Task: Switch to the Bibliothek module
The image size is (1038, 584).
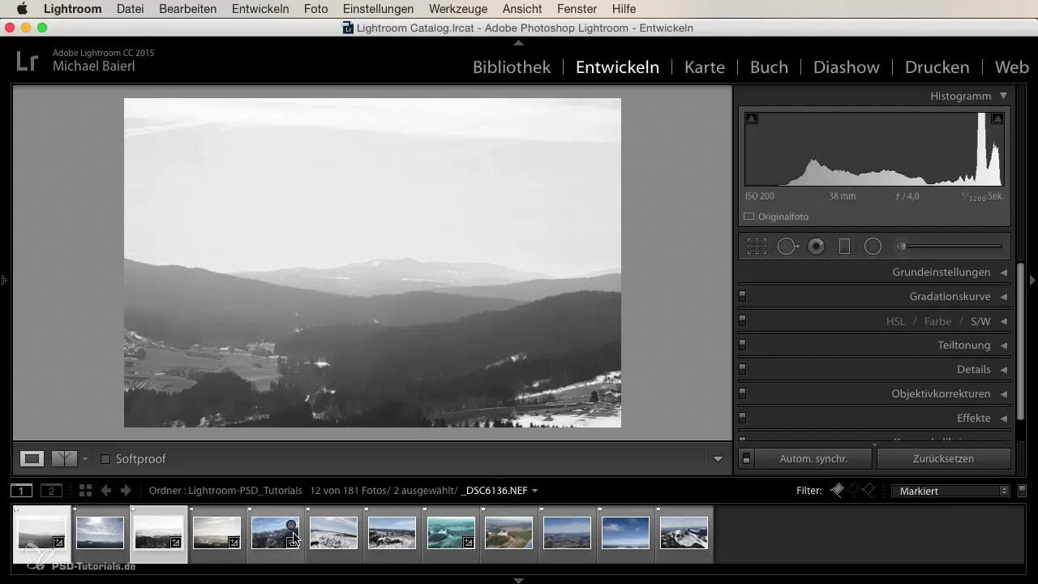Action: pos(512,67)
